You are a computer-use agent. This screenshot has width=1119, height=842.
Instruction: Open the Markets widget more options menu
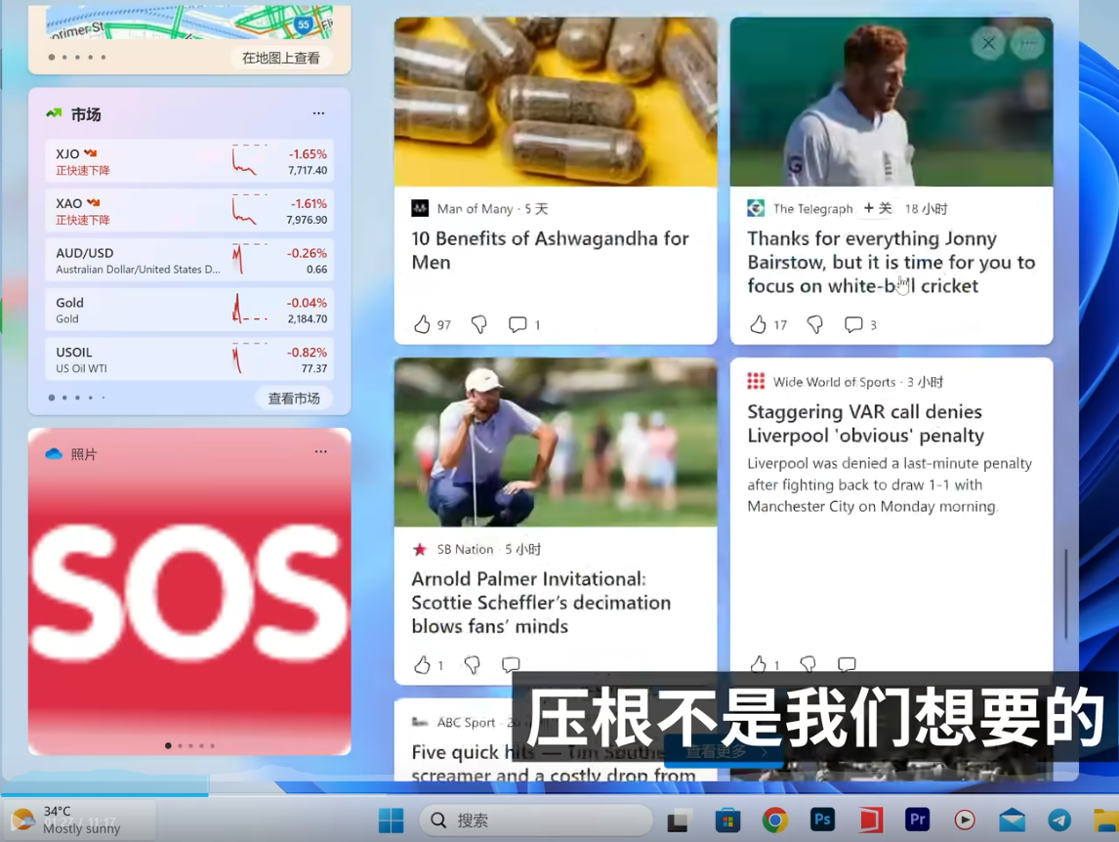pyautogui.click(x=318, y=113)
